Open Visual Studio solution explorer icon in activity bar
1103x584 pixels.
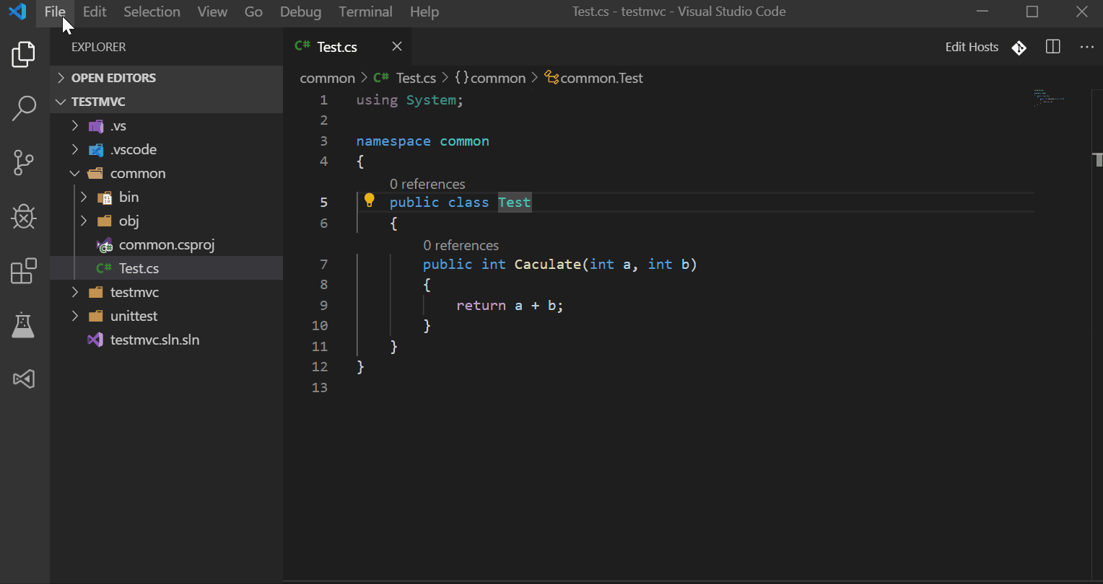[x=24, y=379]
